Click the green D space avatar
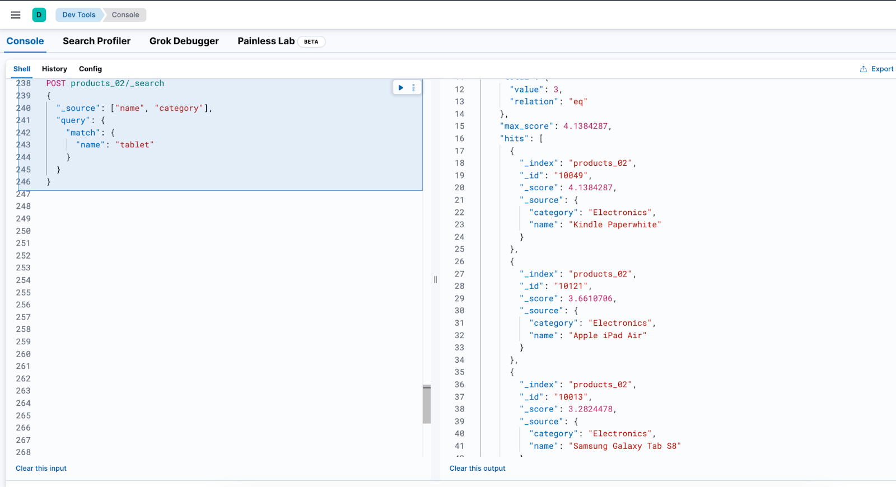Image resolution: width=896 pixels, height=487 pixels. point(39,15)
